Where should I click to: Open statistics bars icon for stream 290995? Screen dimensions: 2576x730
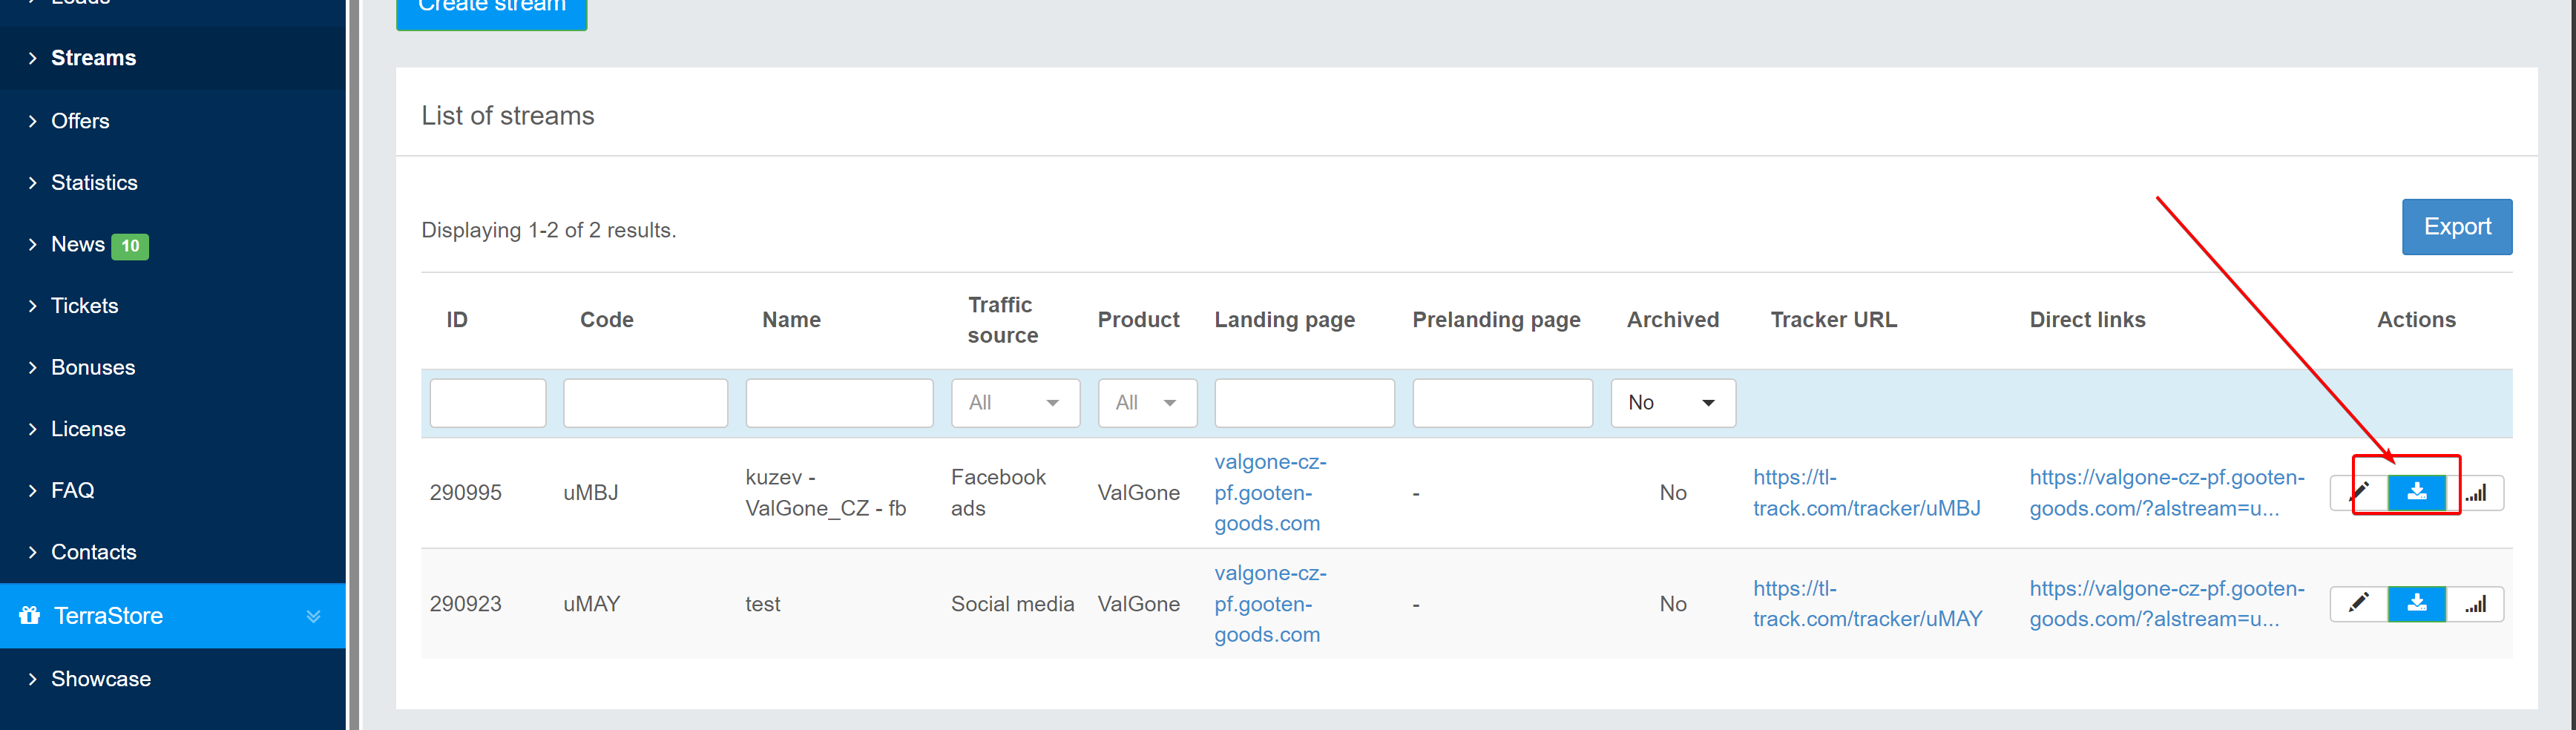click(x=2475, y=492)
